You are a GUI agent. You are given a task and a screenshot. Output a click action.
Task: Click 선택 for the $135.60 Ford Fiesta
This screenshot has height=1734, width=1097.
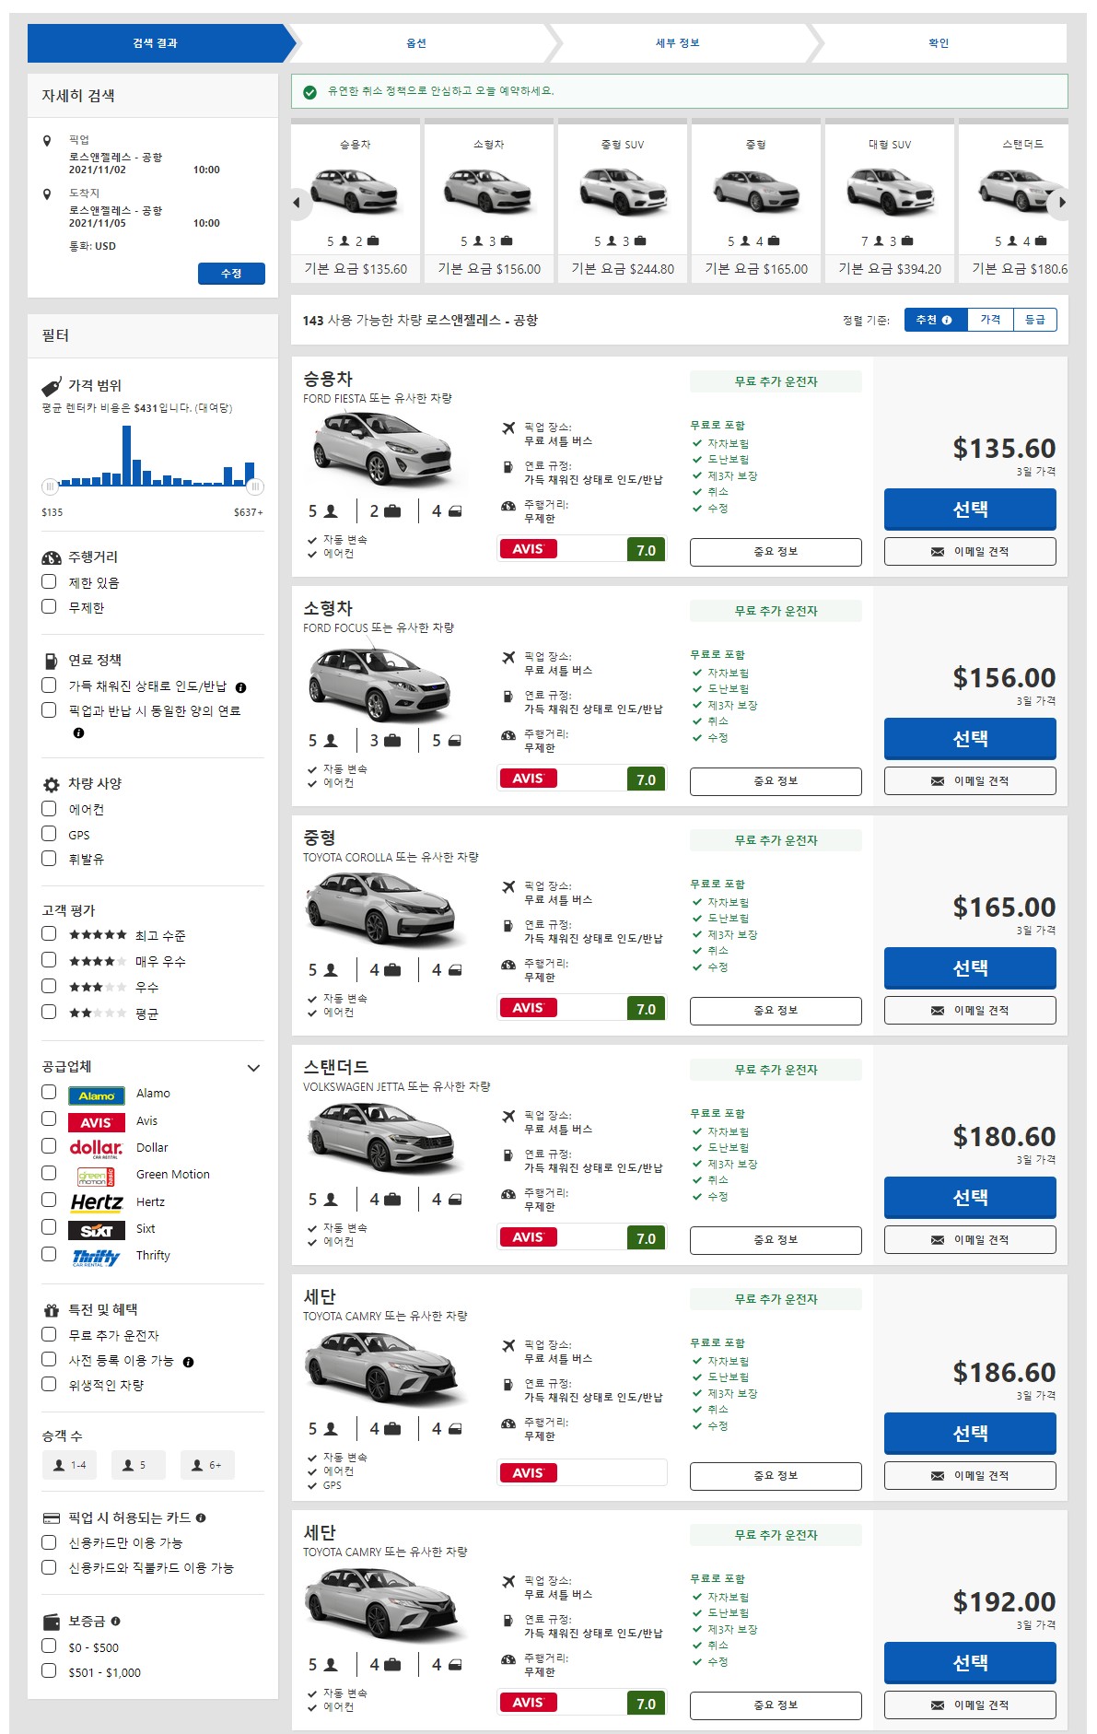970,509
